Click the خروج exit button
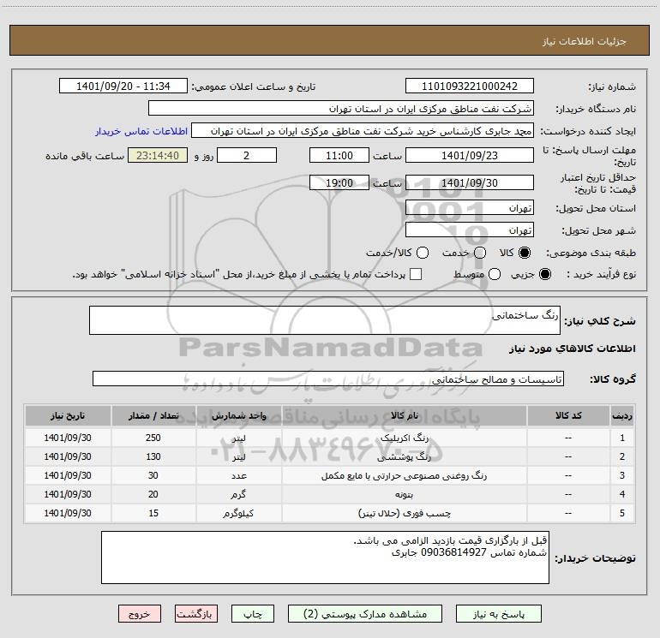This screenshot has width=660, height=638. click(x=140, y=614)
